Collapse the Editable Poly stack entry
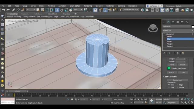 tap(164, 34)
